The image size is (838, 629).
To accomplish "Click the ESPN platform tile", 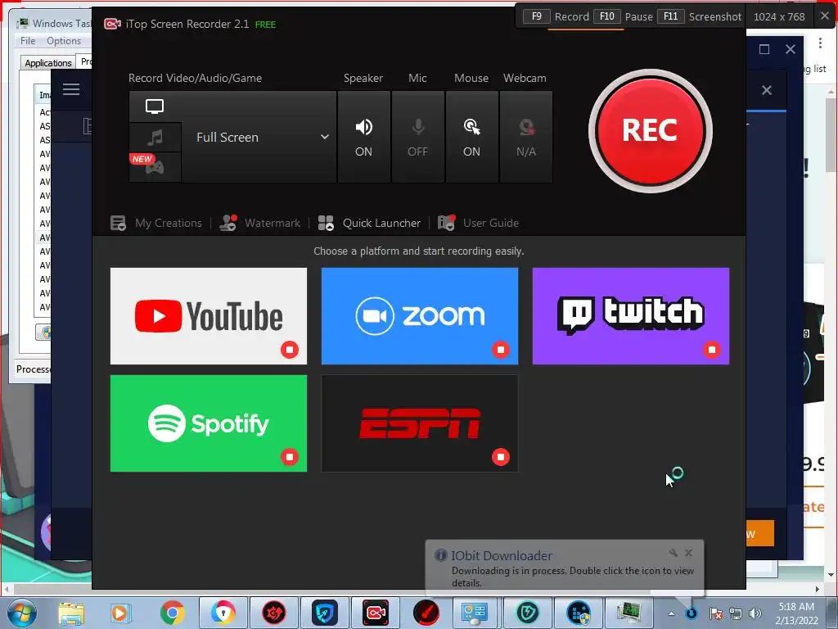I will click(x=420, y=423).
